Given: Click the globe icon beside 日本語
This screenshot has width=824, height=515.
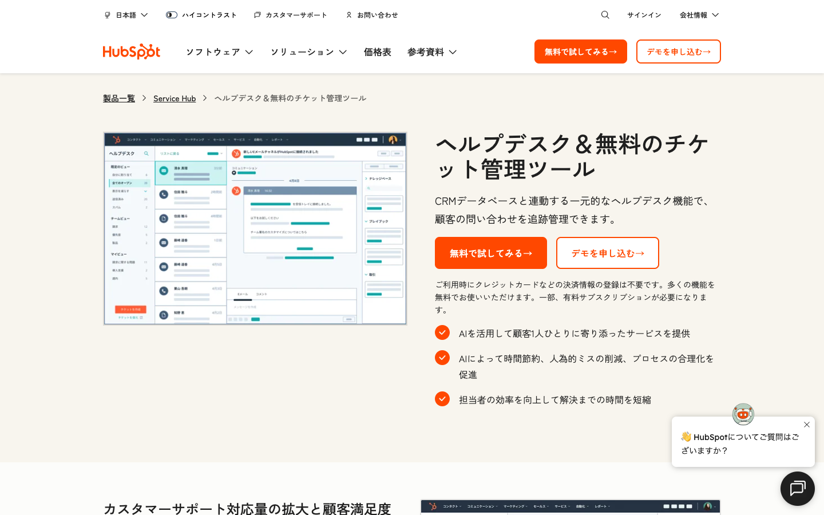Looking at the screenshot, I should click(107, 14).
